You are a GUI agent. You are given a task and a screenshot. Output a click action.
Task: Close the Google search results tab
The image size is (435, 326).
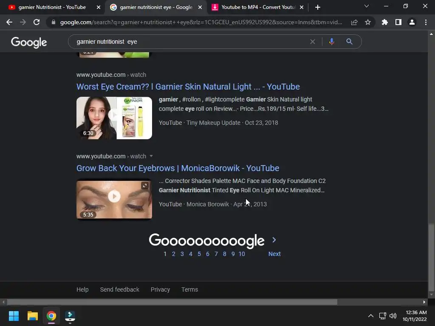point(200,7)
